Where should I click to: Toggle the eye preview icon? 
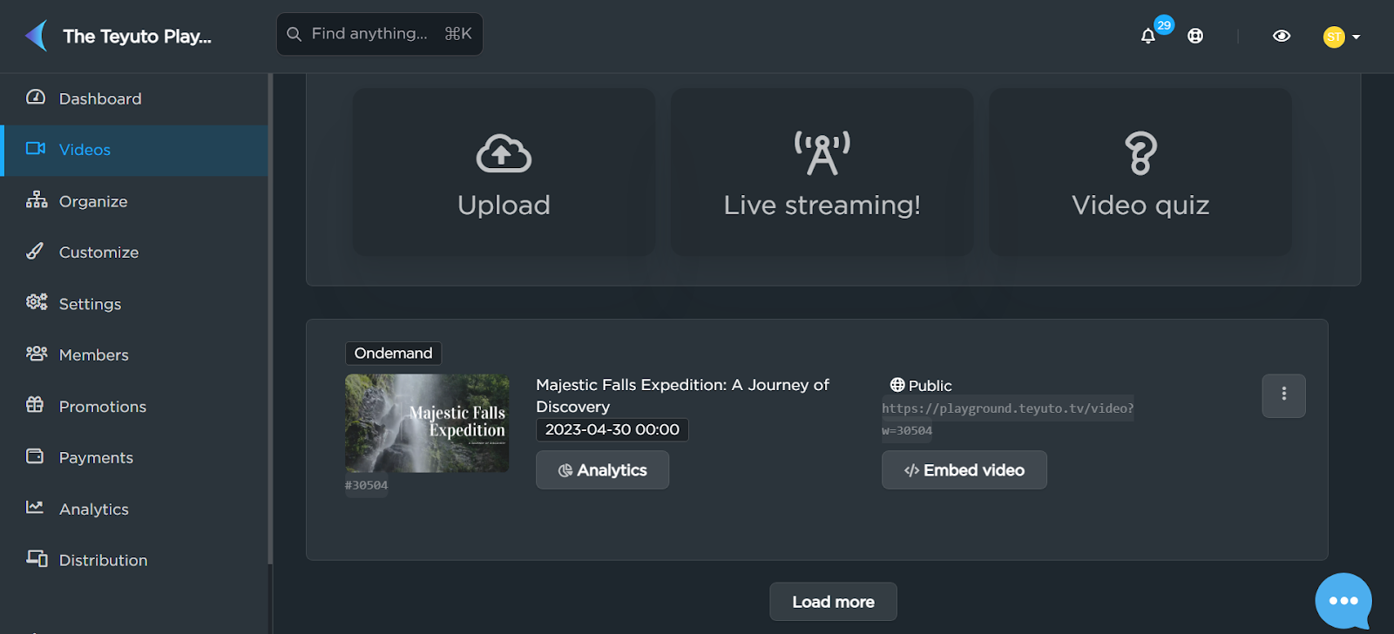pyautogui.click(x=1282, y=36)
